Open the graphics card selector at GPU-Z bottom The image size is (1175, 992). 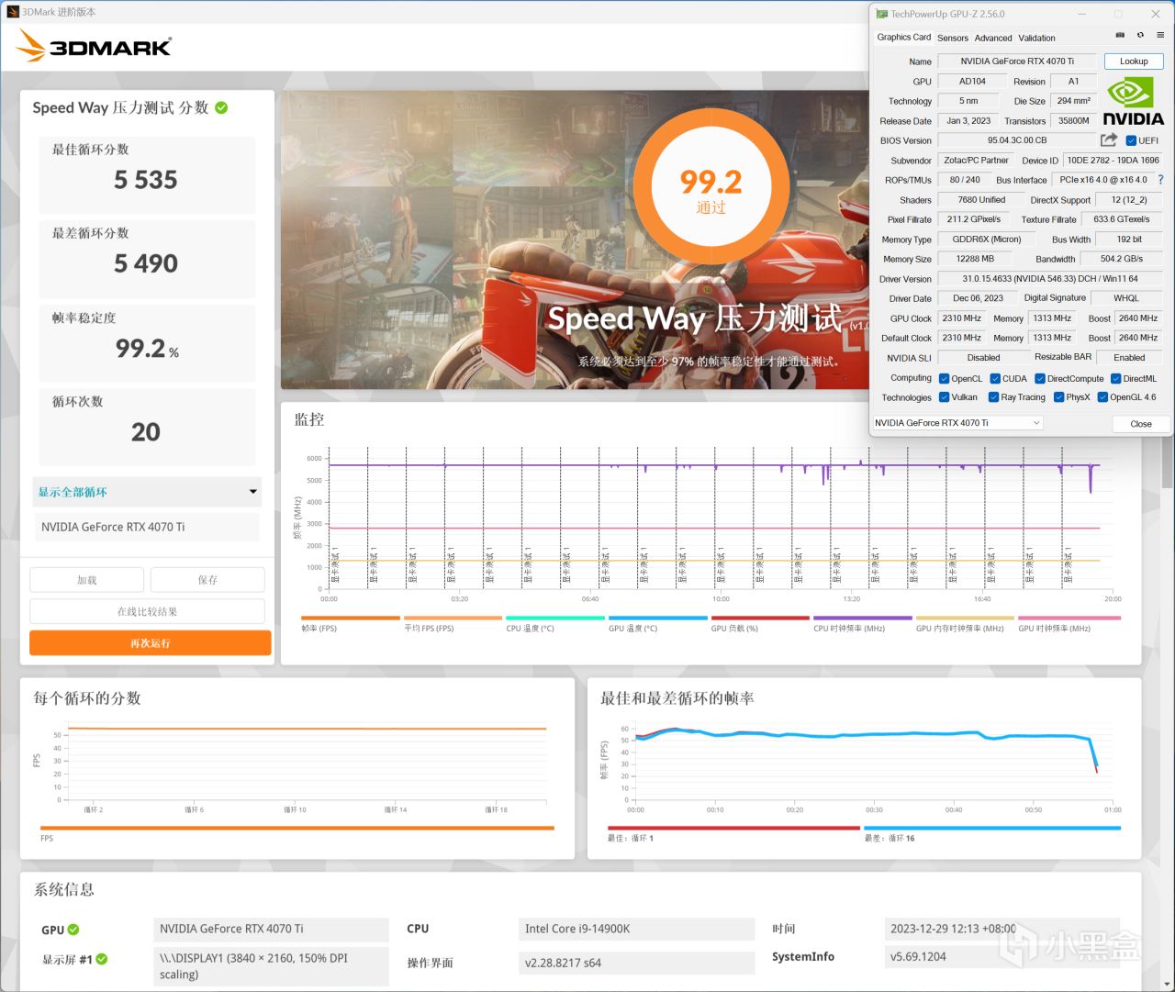point(957,422)
